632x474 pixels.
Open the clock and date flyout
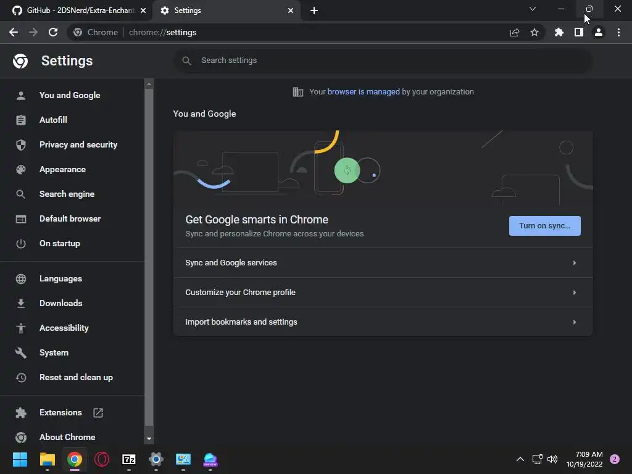[x=584, y=459]
